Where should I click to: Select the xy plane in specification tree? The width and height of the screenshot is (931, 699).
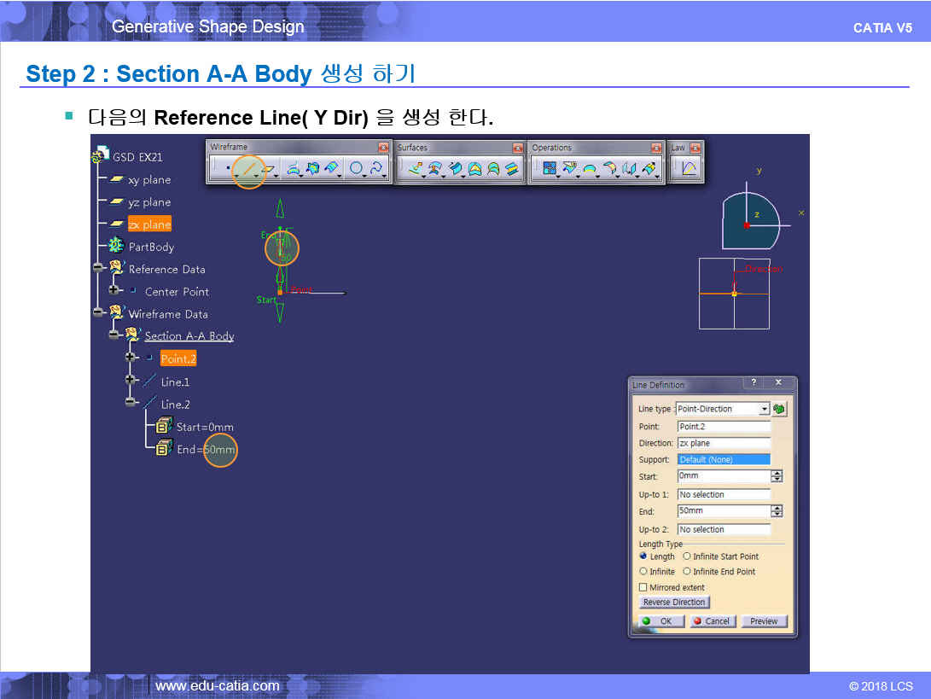click(x=149, y=180)
